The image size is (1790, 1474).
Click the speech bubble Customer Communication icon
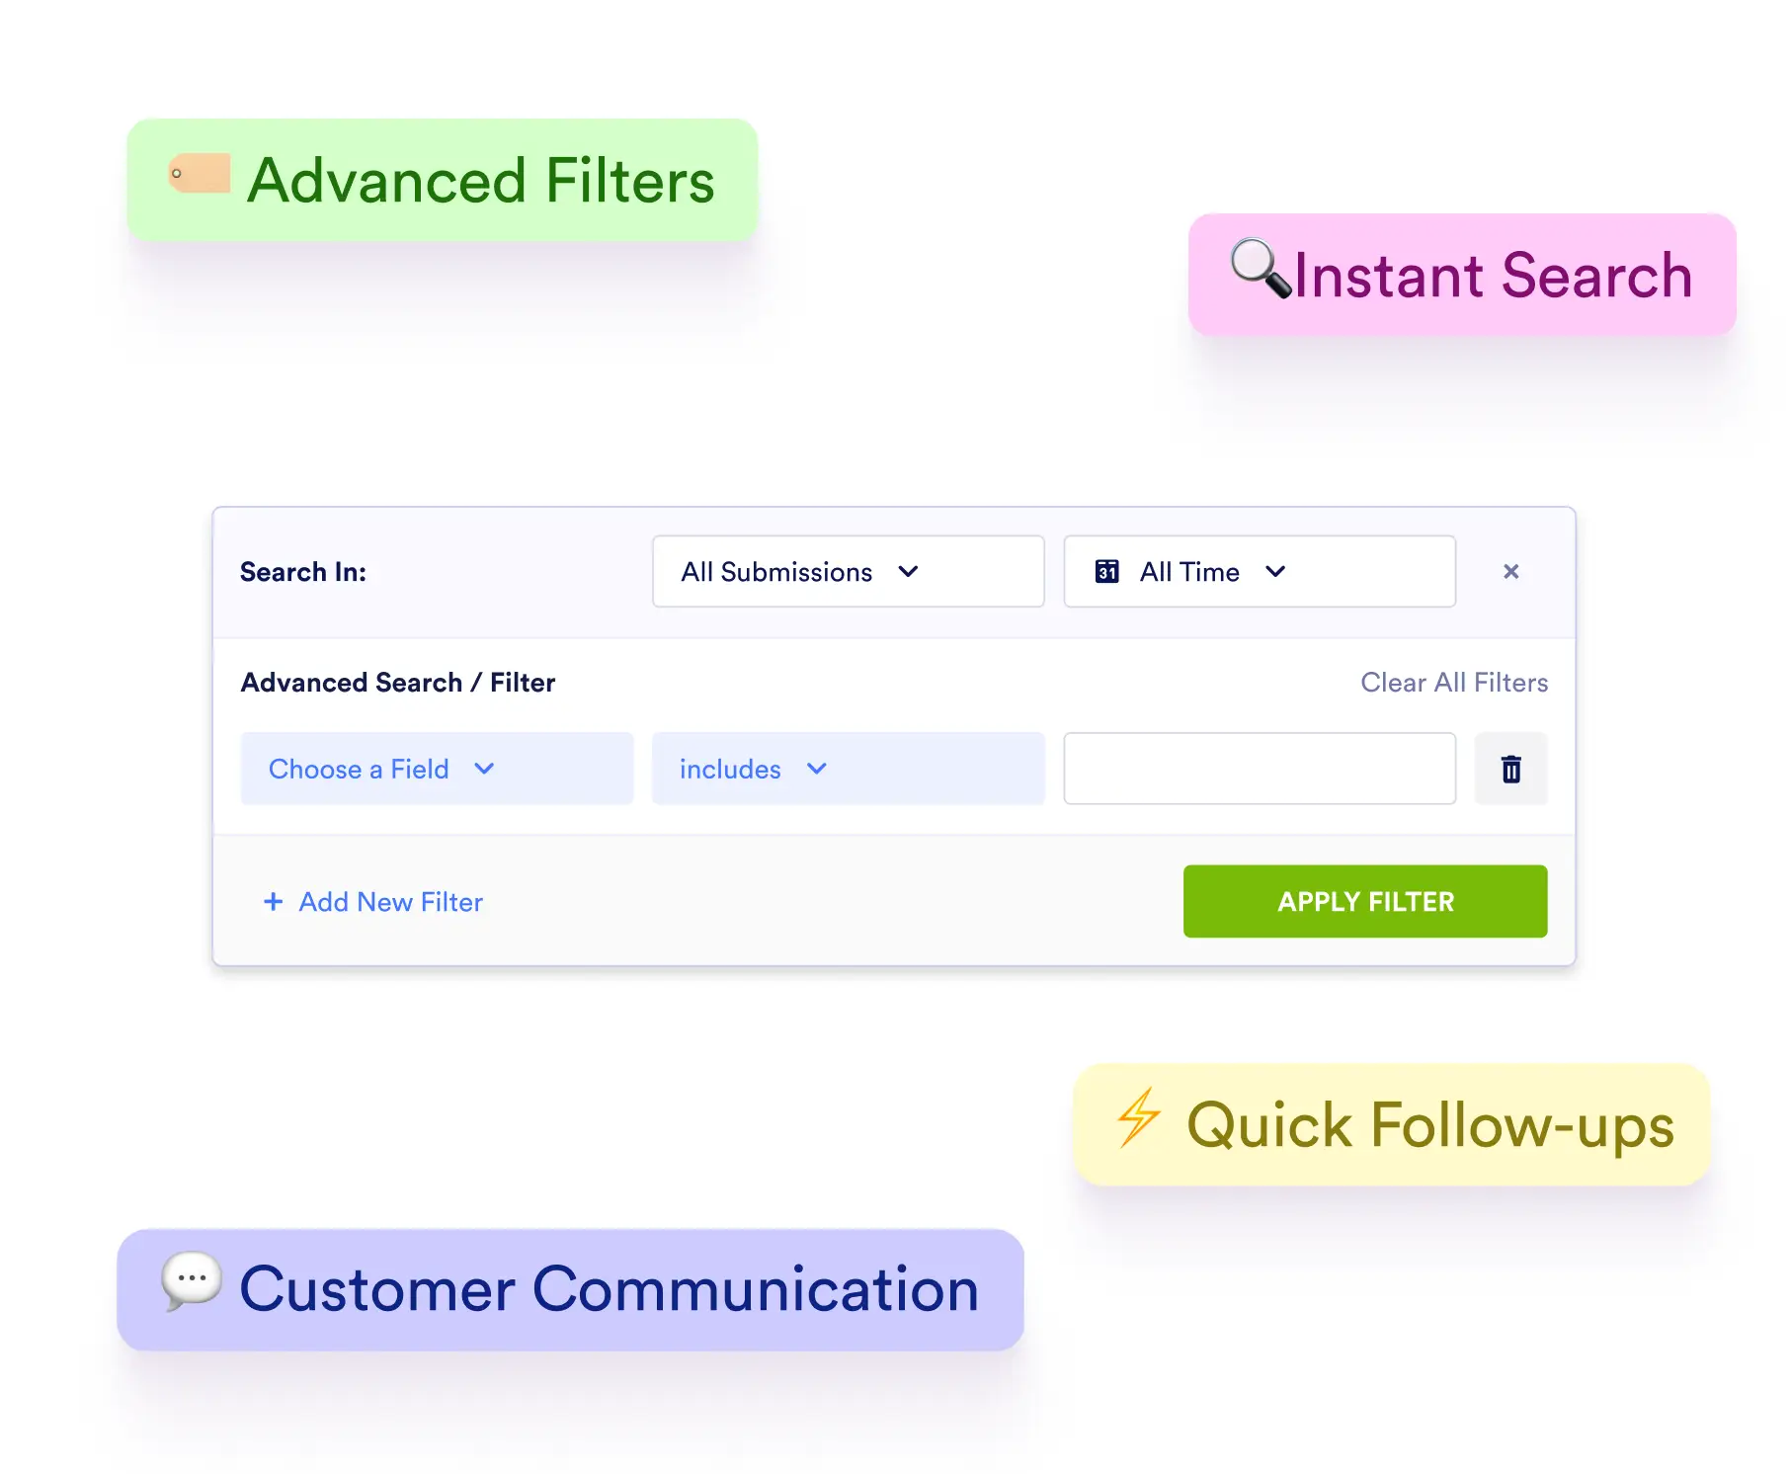click(192, 1281)
